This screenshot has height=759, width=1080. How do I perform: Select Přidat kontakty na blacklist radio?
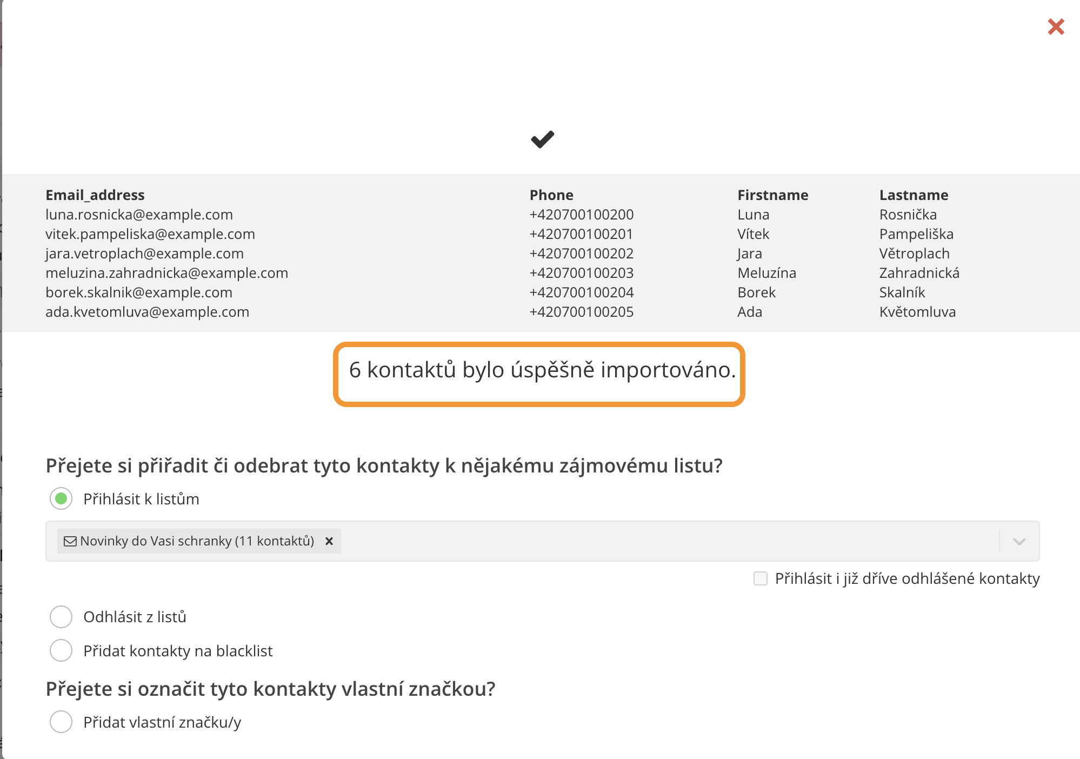click(x=61, y=650)
